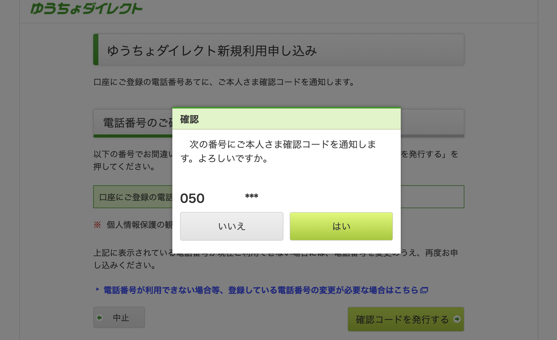The width and height of the screenshot is (557, 340).
Task: Click the arrow icon on 確認コードを発行する
Action: pos(457,319)
